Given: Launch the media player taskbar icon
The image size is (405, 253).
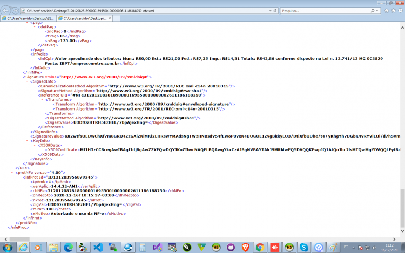Looking at the screenshot, I should click(x=38, y=248).
